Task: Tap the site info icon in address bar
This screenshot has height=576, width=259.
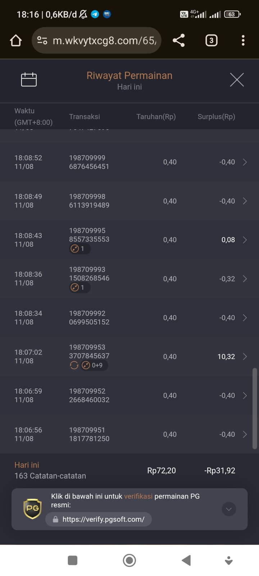Action: pos(42,41)
